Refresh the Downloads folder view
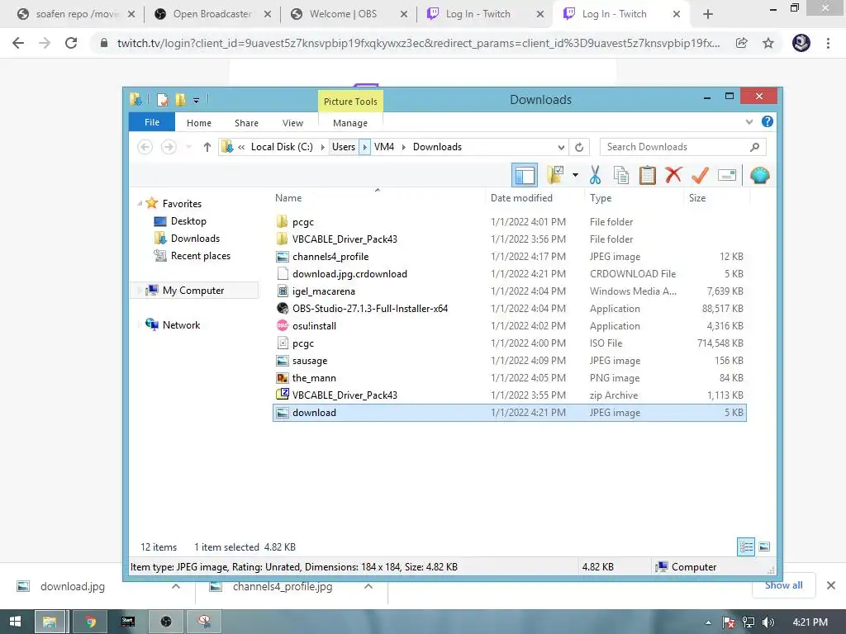 (x=579, y=147)
